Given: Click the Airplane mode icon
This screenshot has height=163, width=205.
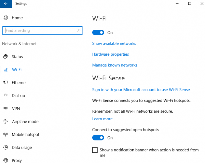Looking at the screenshot, I should coord(5,122).
